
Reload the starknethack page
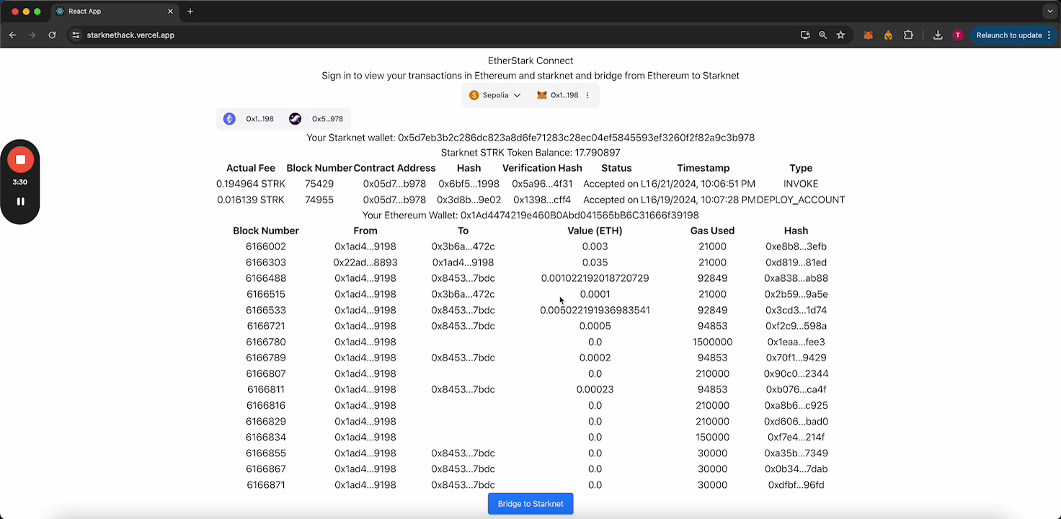coord(52,35)
